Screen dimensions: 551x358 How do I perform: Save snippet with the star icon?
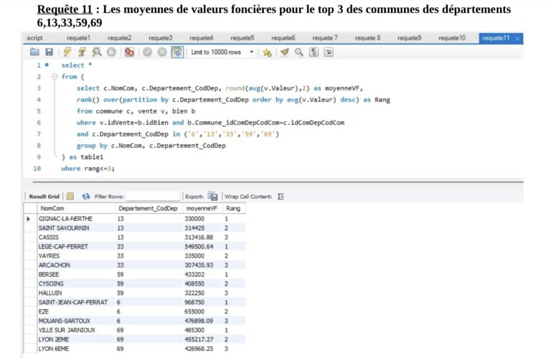tap(267, 52)
